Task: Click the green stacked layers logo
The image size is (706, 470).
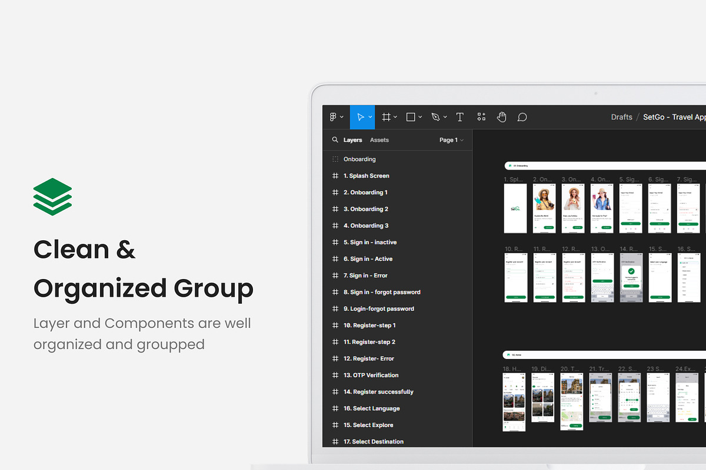Action: tap(52, 197)
